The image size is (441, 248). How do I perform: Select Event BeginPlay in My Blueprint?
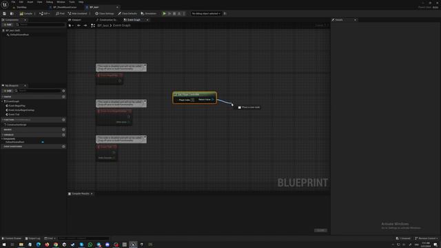coord(17,105)
